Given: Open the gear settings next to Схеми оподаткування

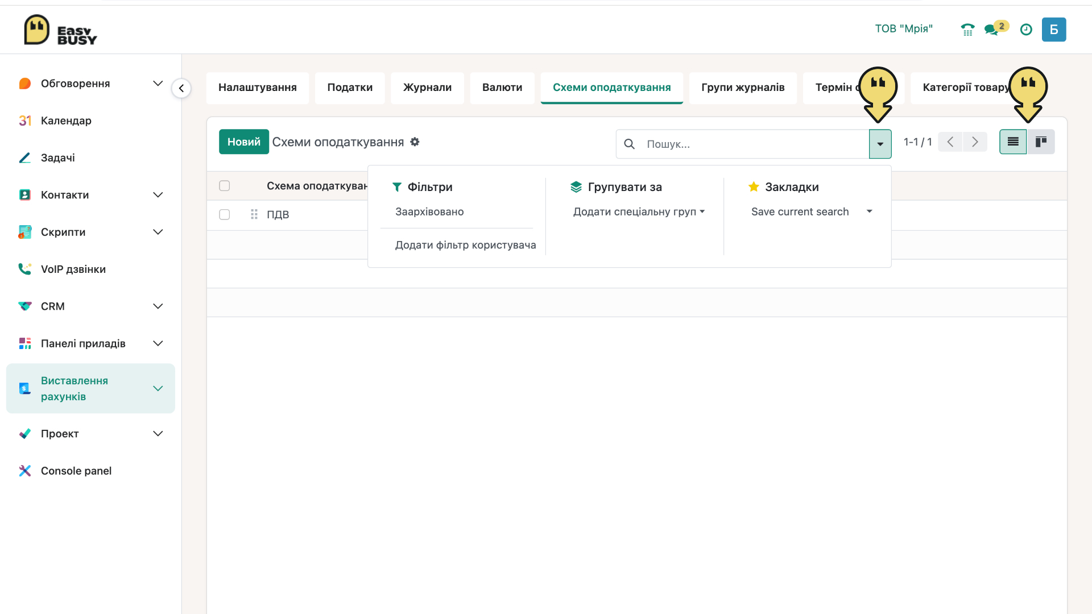Looking at the screenshot, I should [415, 142].
